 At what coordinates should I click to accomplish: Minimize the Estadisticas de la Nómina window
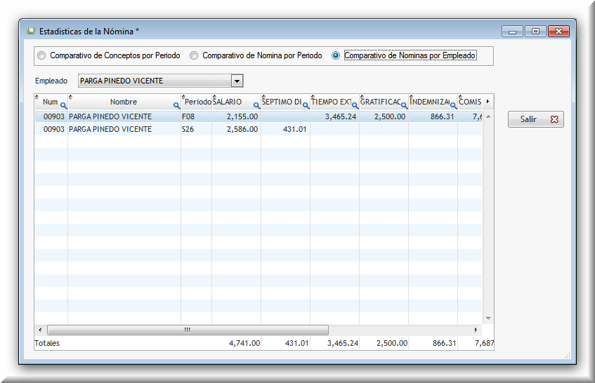tap(512, 32)
